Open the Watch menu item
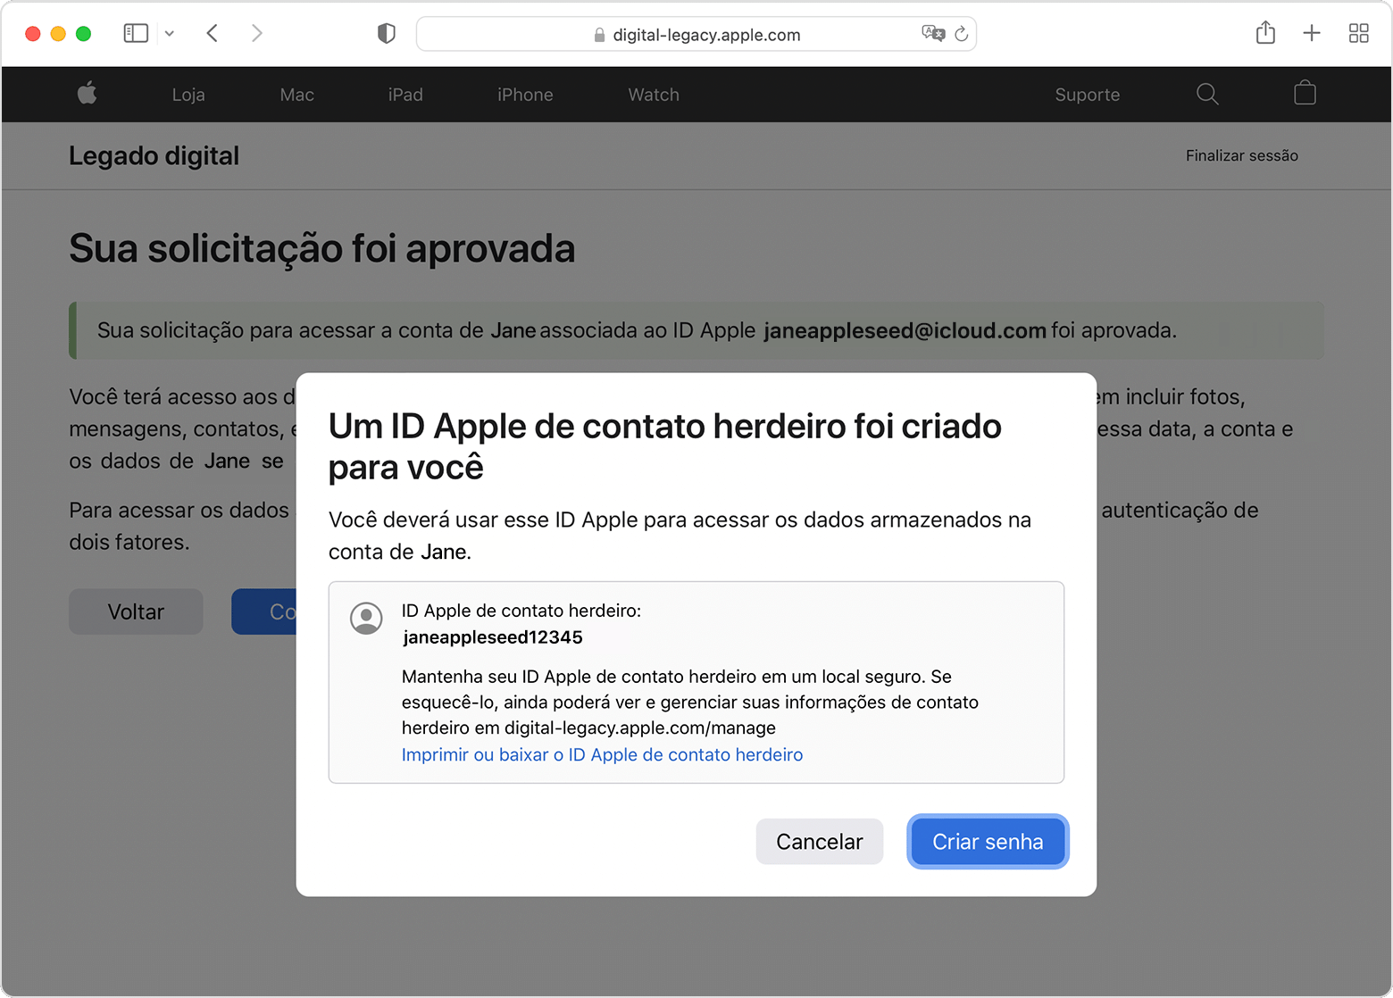Image resolution: width=1393 pixels, height=998 pixels. click(654, 95)
